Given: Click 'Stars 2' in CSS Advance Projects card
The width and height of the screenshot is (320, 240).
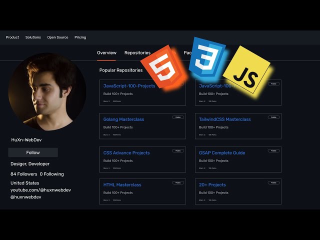Looking at the screenshot, I should 106,168.
